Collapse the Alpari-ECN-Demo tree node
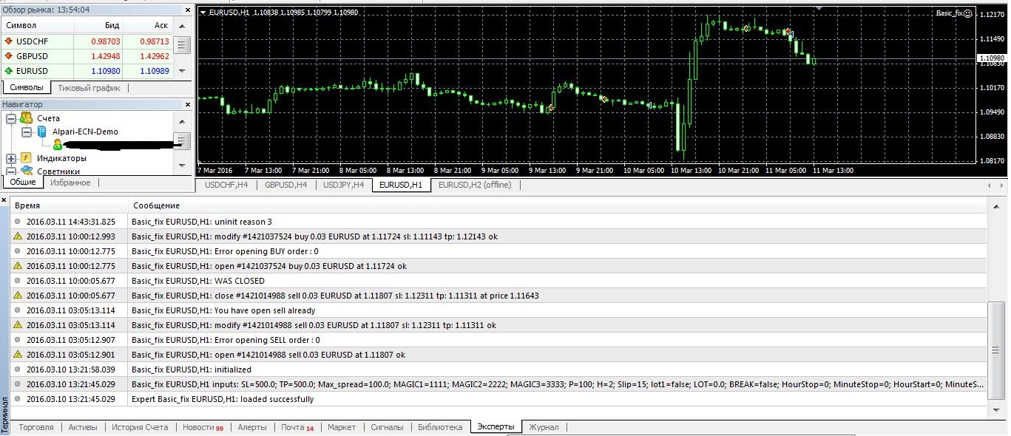 click(x=27, y=132)
